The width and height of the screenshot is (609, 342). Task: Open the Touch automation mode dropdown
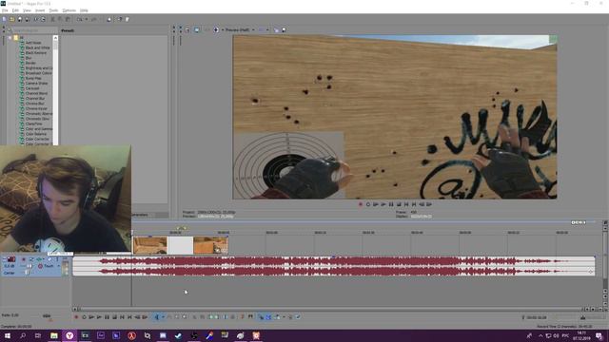59,266
